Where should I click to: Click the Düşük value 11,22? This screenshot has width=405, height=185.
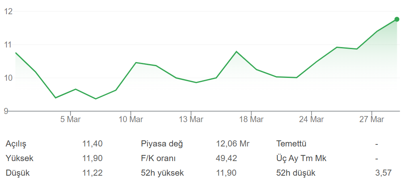tap(92, 173)
